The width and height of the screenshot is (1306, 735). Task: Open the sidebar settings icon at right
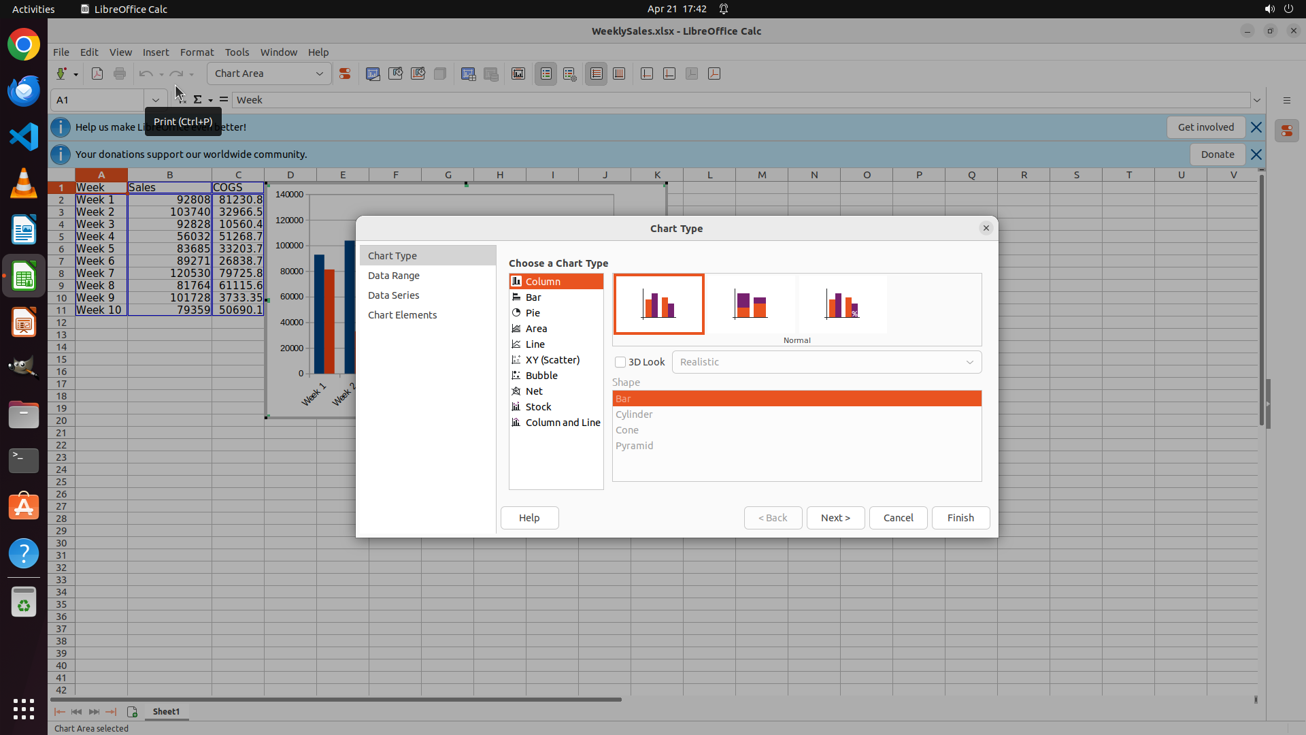1286,100
